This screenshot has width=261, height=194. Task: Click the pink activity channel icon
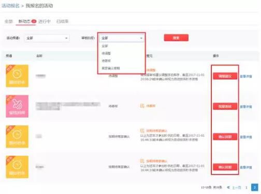point(17,106)
